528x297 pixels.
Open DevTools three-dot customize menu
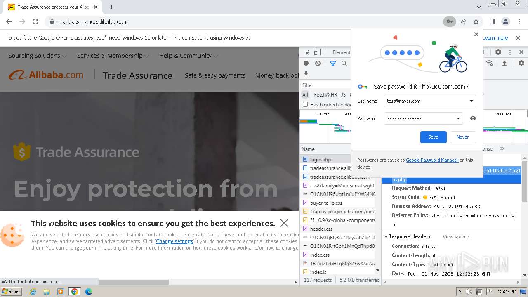(510, 52)
